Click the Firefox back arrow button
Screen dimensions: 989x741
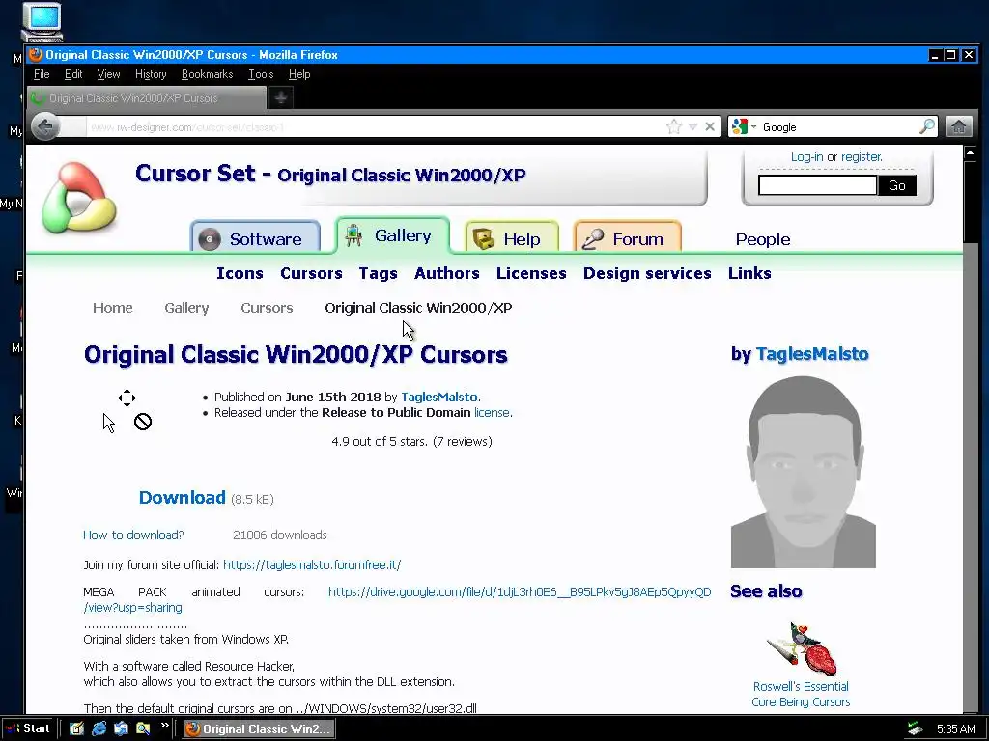tap(44, 126)
